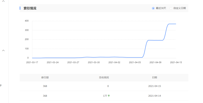Viewport: 203px width, 103px height.
Task: Select the 最近30天 radio button
Action: tap(153, 8)
